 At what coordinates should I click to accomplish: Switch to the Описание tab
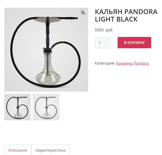(x=18, y=150)
